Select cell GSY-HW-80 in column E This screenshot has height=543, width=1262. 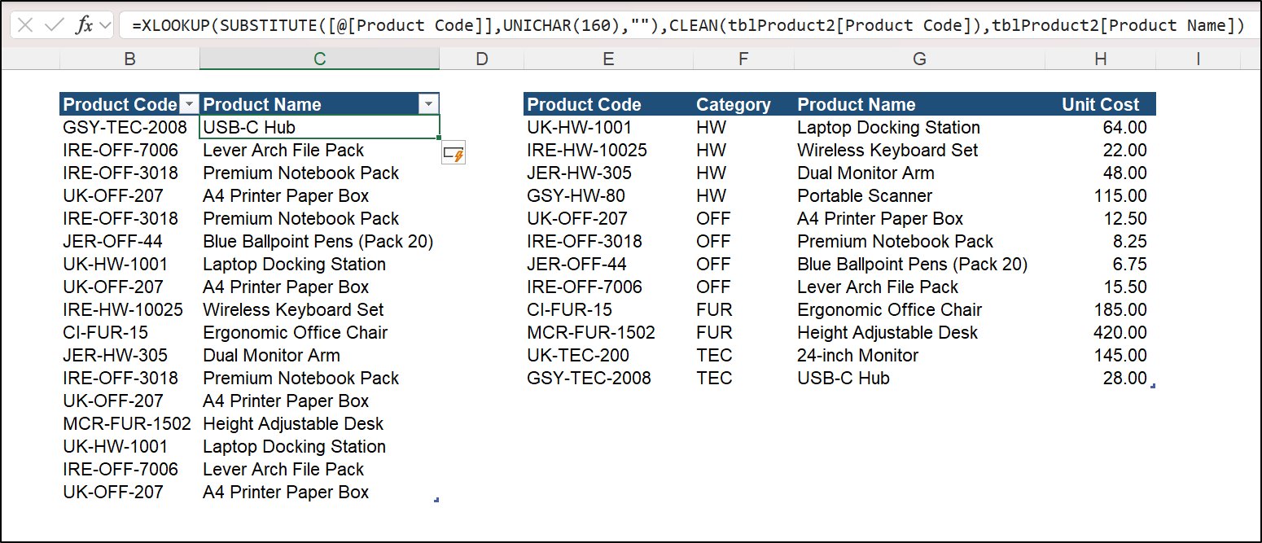[x=608, y=195]
